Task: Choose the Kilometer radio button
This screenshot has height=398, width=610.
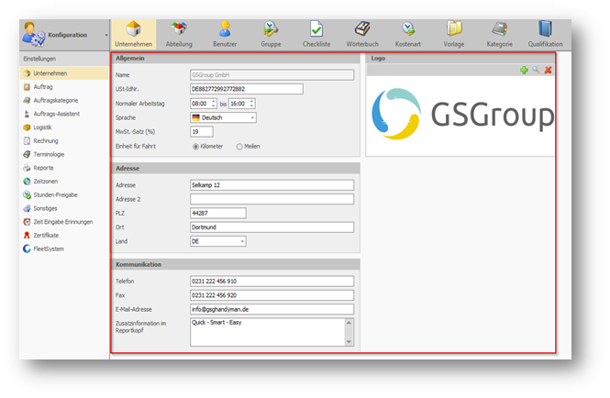Action: pos(195,147)
